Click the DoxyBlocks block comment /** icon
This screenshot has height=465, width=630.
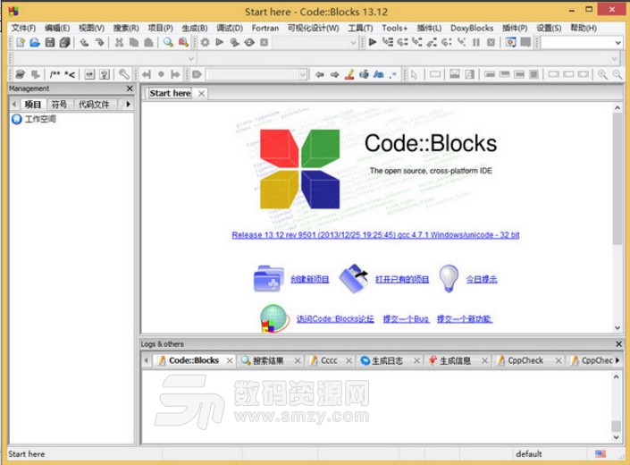(55, 74)
